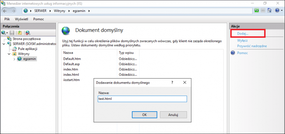Open the Wyświetl menu
Screen dimensions: 285x134
pyautogui.click(x=21, y=19)
